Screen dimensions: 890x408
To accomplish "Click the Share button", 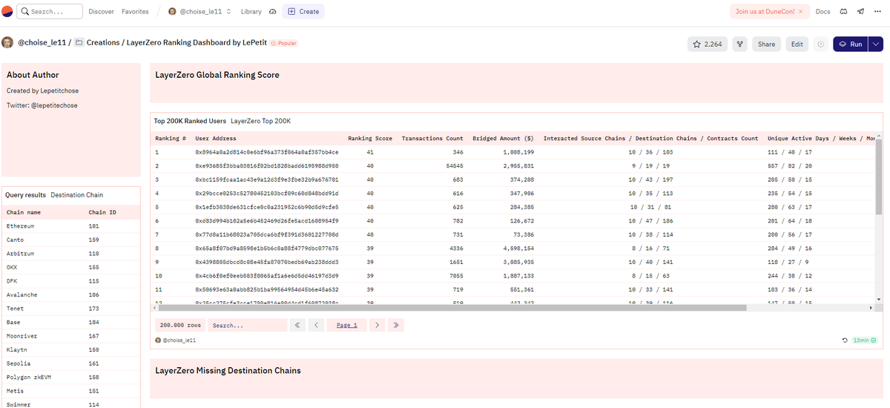I will (x=767, y=45).
